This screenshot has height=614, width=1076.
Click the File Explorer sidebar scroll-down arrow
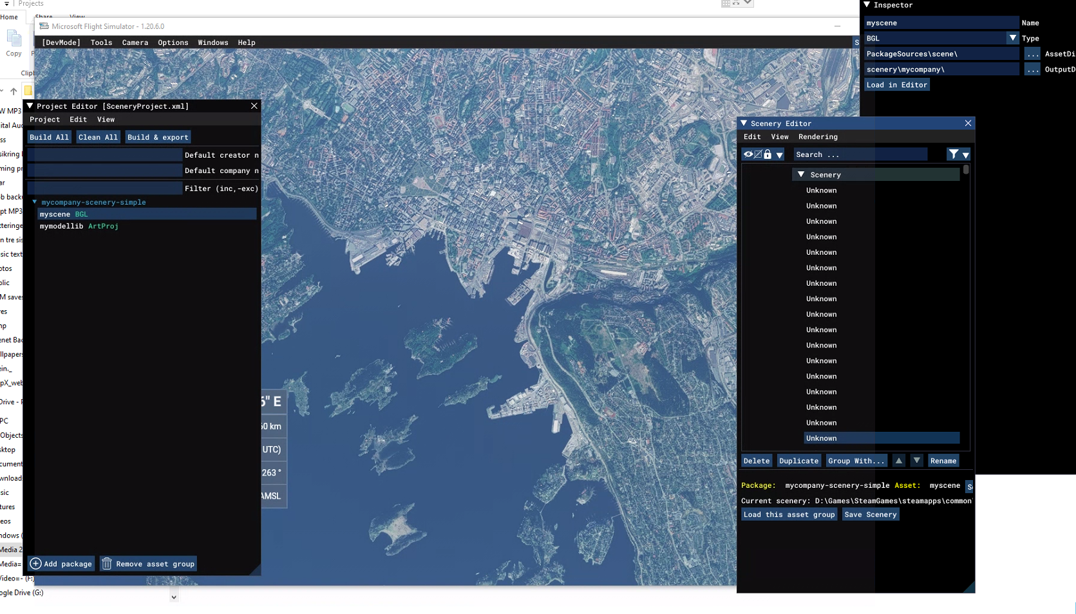[x=174, y=597]
